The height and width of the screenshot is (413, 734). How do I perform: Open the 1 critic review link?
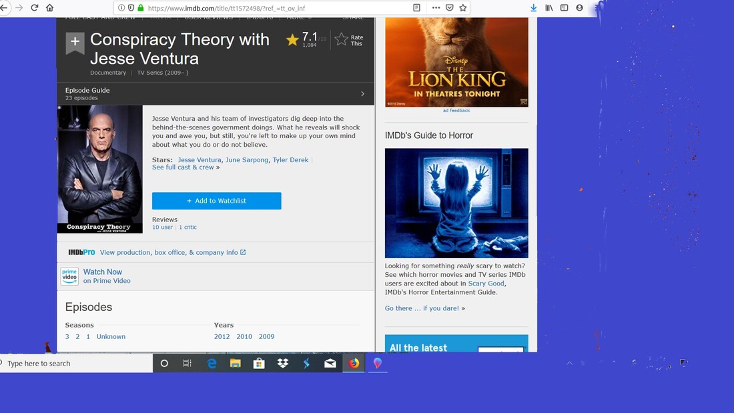click(188, 227)
